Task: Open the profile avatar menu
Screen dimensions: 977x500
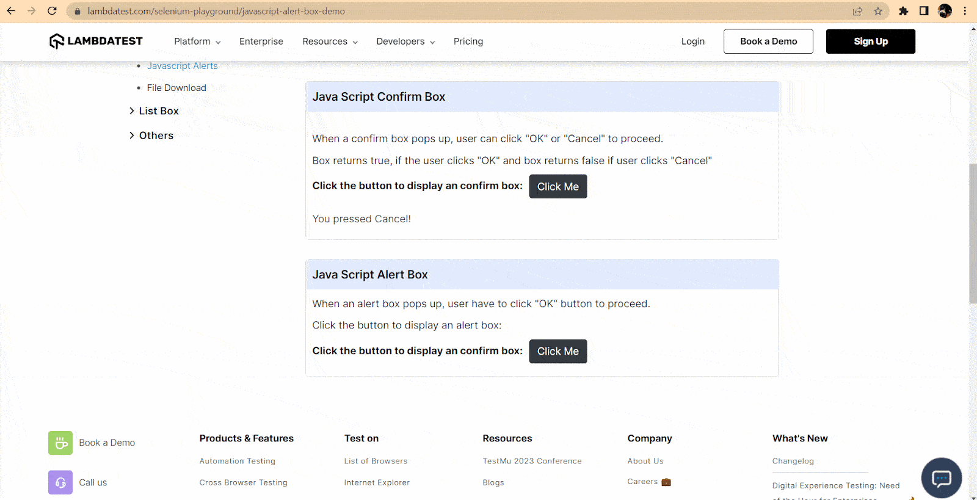Action: click(x=945, y=11)
